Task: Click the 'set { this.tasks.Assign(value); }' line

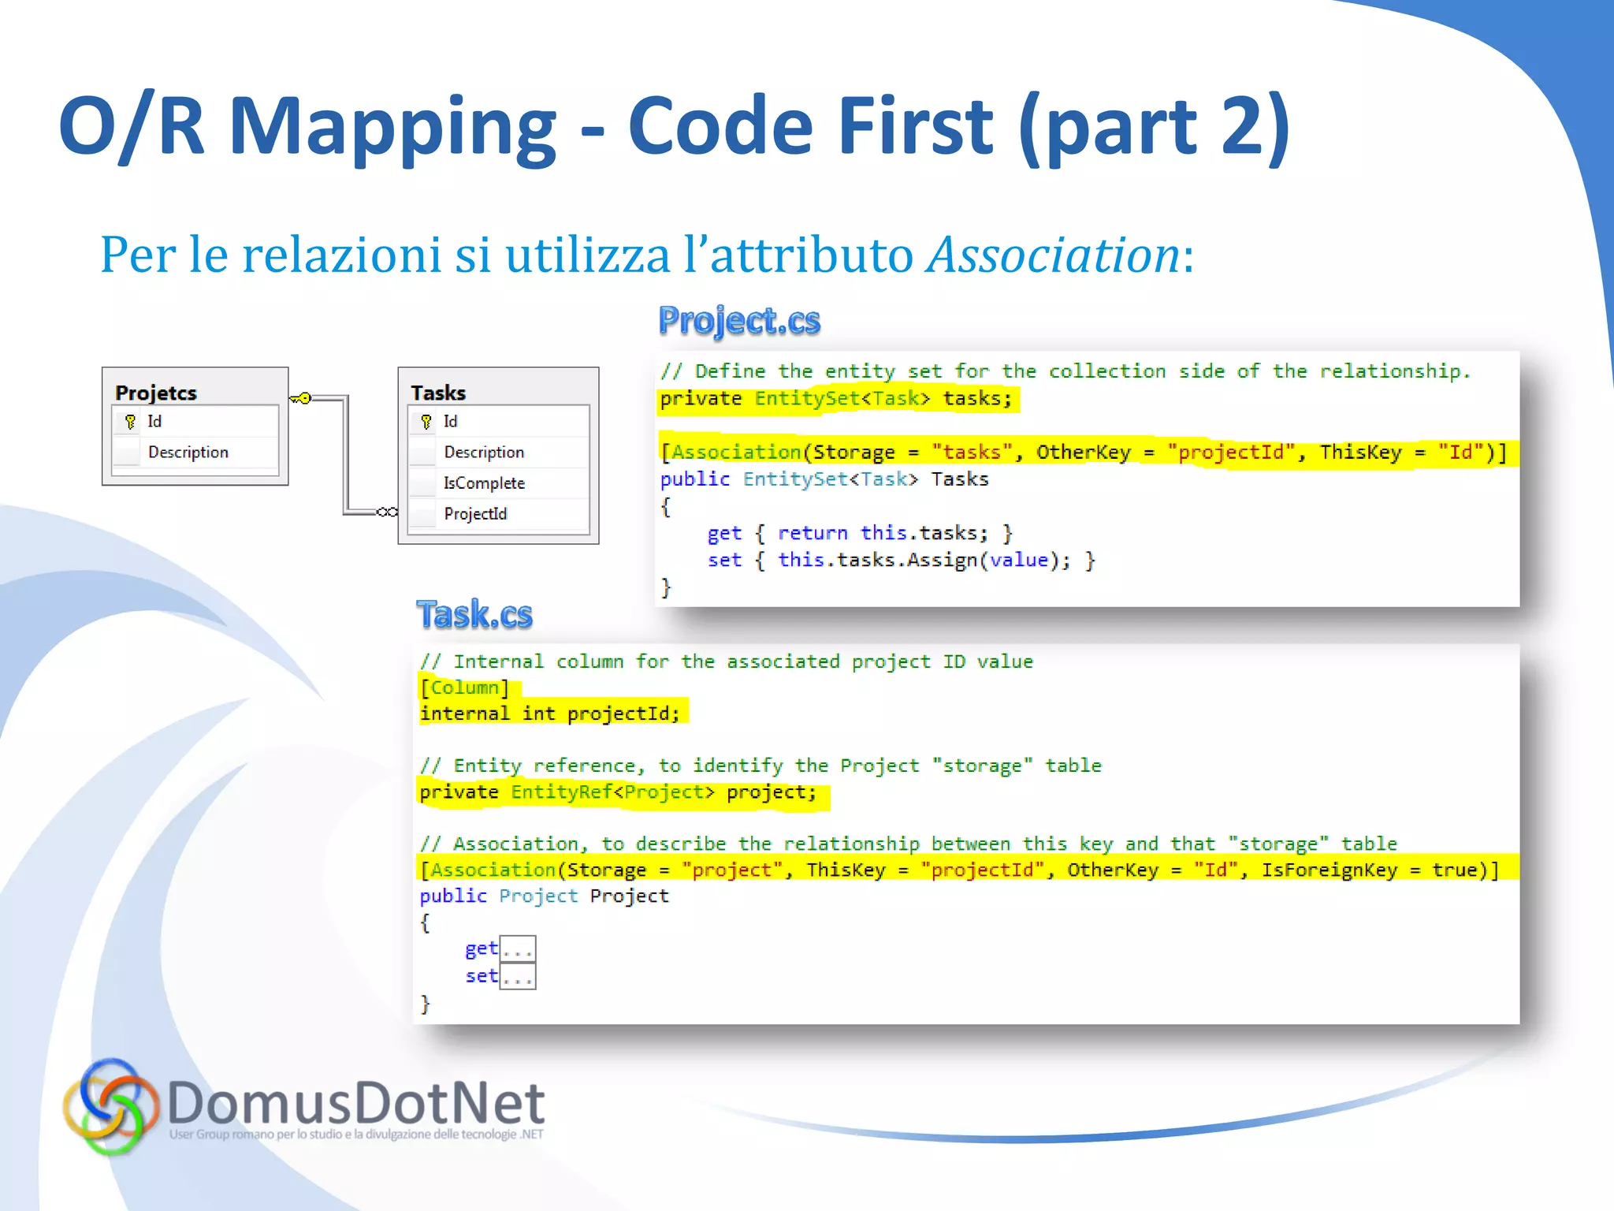Action: click(x=902, y=561)
